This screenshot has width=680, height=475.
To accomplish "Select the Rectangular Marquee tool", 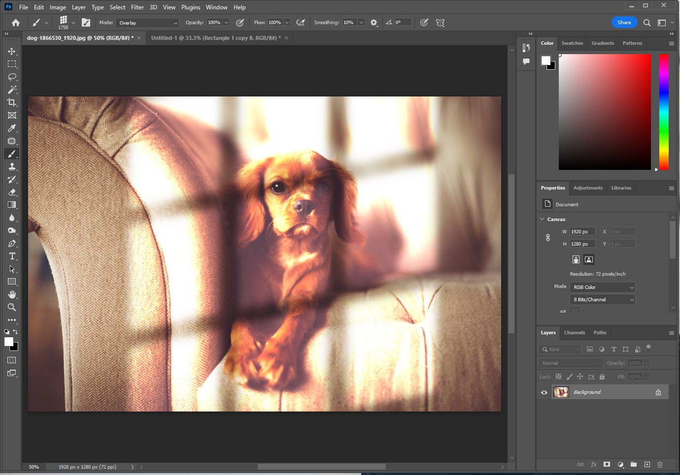I will (12, 64).
